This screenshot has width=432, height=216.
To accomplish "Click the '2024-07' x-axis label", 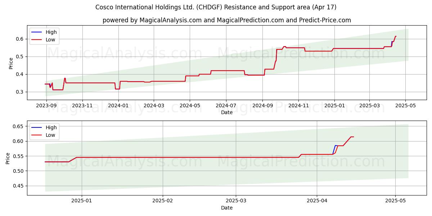I will [226, 105].
